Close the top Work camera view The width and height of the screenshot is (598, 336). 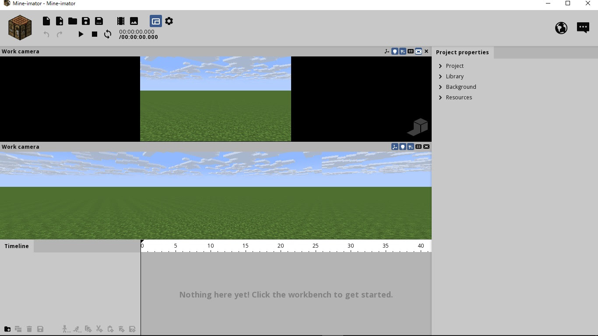point(426,51)
